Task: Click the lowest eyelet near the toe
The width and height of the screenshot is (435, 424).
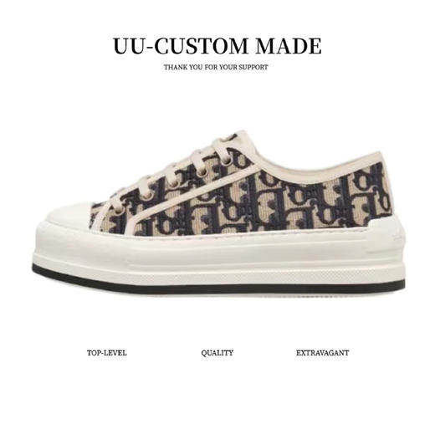Action: pyautogui.click(x=120, y=210)
